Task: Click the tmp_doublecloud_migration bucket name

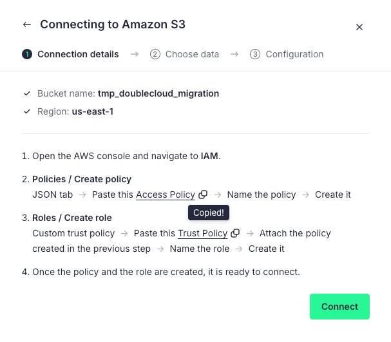Action: click(x=158, y=93)
